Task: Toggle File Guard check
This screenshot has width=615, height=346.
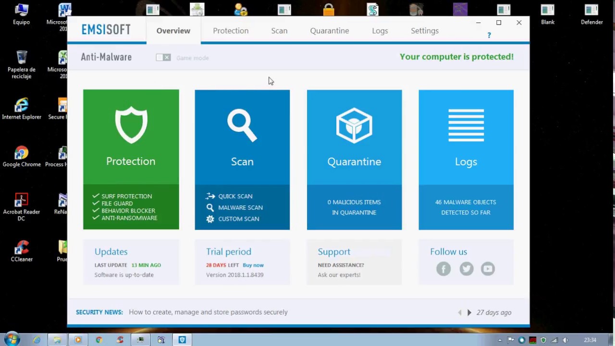Action: coord(112,203)
